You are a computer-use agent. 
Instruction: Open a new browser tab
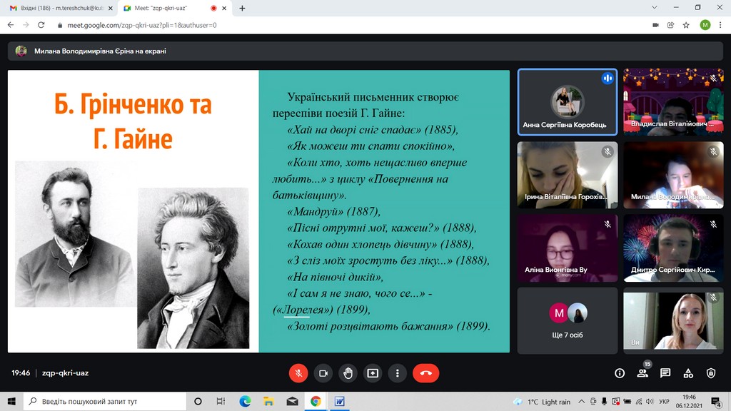point(242,8)
